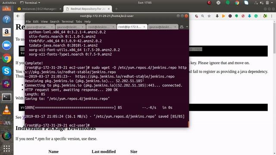Select the root@ip-172-3 terminal tab
The image size is (276, 155).
tap(132, 27)
